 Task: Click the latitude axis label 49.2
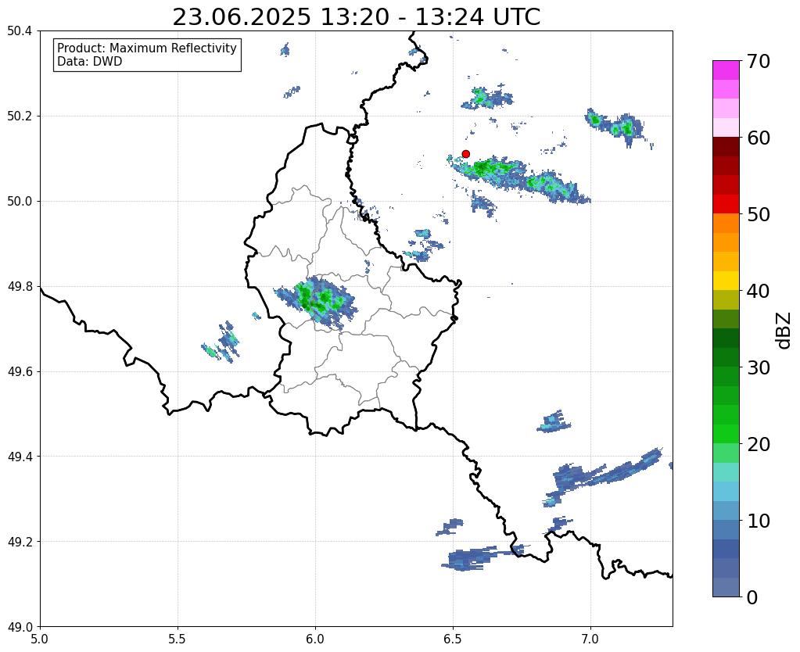[x=20, y=542]
